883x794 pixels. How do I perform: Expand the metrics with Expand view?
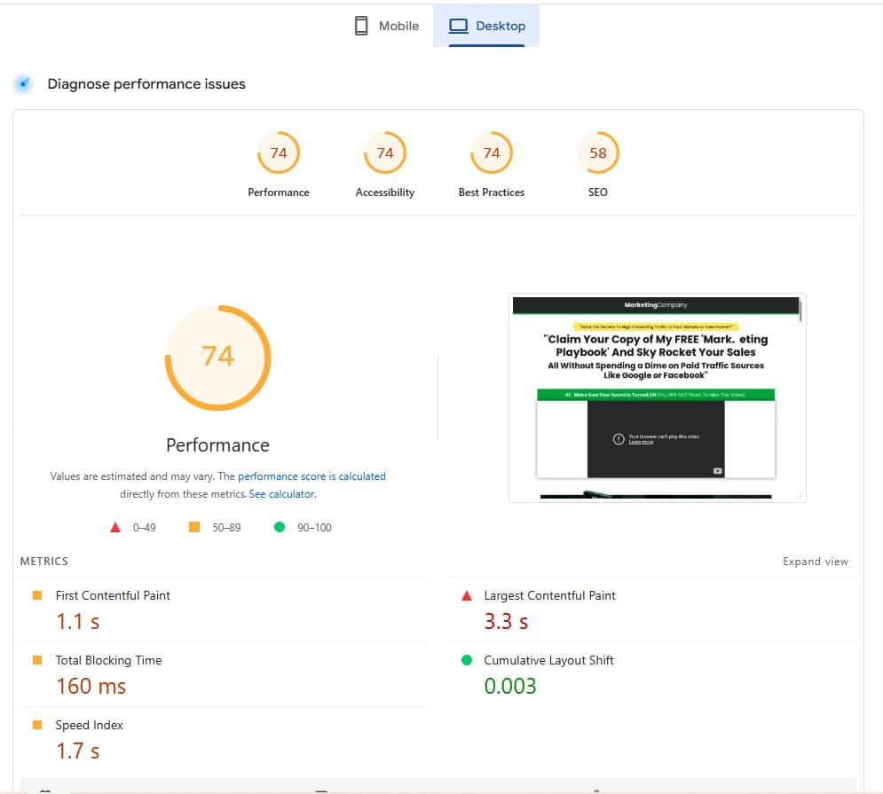pos(815,561)
